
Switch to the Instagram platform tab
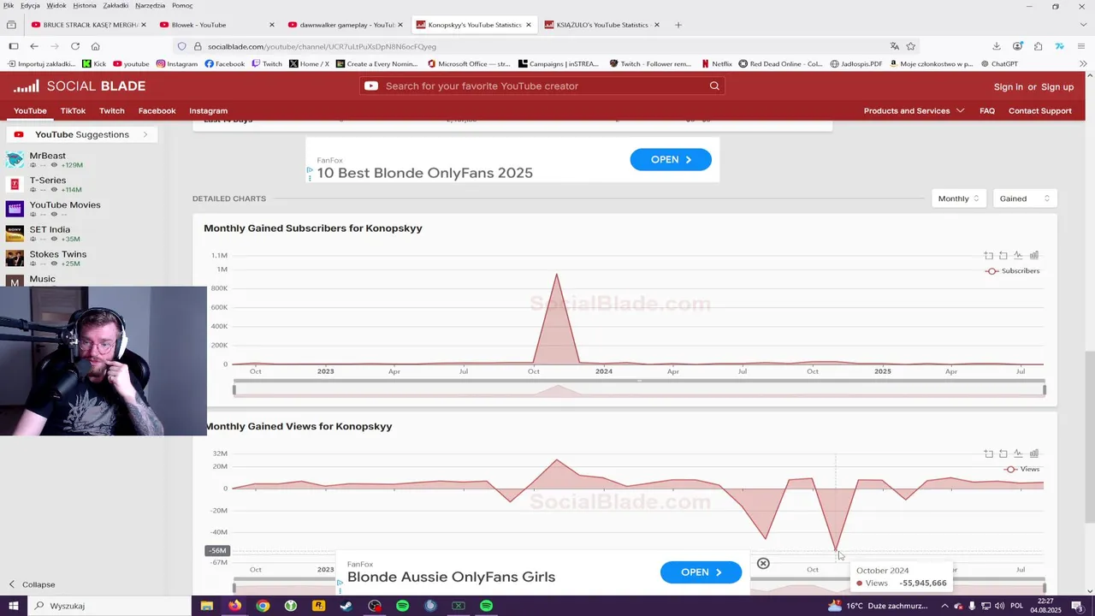[x=208, y=110]
